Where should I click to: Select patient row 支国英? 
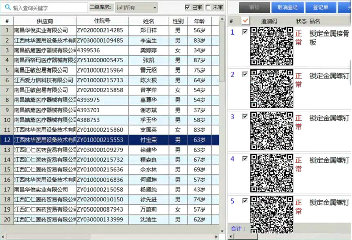coord(110,130)
